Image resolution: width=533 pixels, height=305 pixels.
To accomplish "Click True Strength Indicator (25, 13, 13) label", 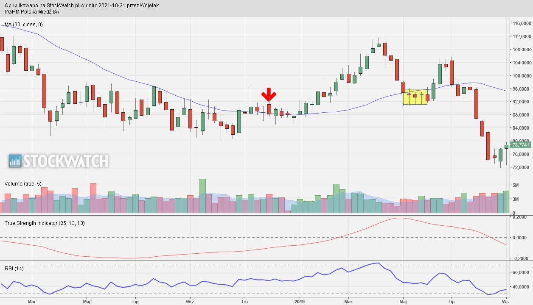I will (45, 223).
